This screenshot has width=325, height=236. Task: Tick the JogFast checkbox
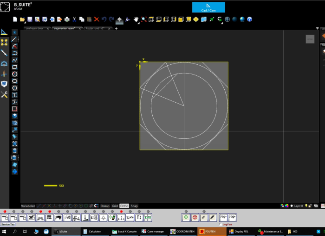click(221, 224)
